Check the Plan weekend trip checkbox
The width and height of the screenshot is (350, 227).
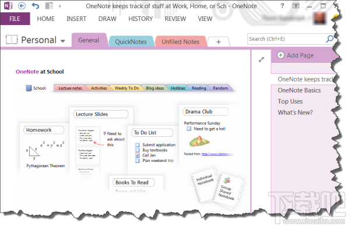138,161
